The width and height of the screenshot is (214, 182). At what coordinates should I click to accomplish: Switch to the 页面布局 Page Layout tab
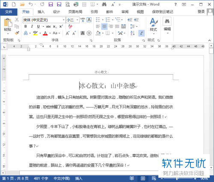(75, 12)
